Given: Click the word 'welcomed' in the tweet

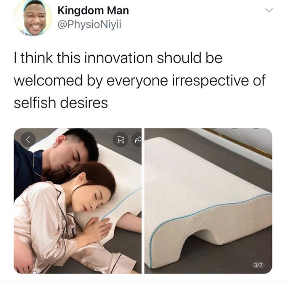Looking at the screenshot, I should pyautogui.click(x=48, y=80).
